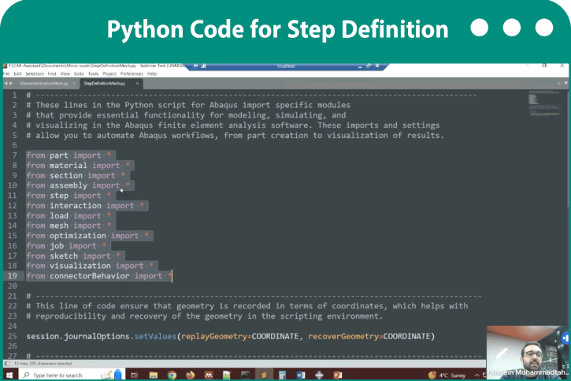Click 'from part import *' on line 7

[x=69, y=155]
